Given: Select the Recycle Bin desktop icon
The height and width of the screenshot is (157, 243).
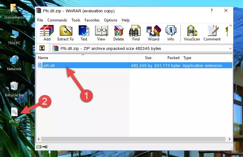Looking at the screenshot, I should 15,89.
